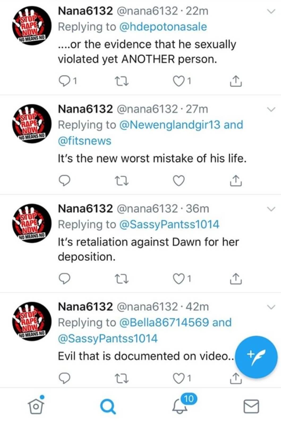Share the "new worst mistake" tweet

tap(235, 181)
